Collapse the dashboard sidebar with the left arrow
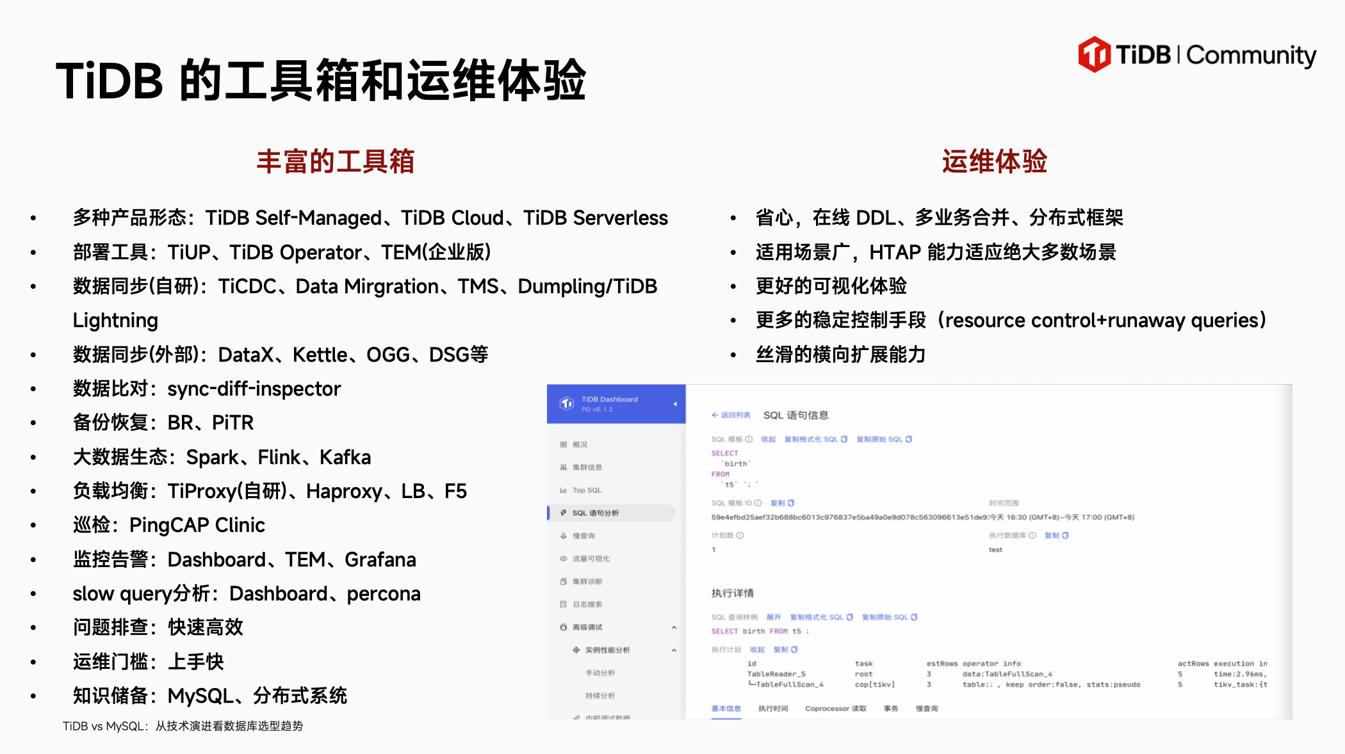Image resolution: width=1345 pixels, height=754 pixels. 675,404
